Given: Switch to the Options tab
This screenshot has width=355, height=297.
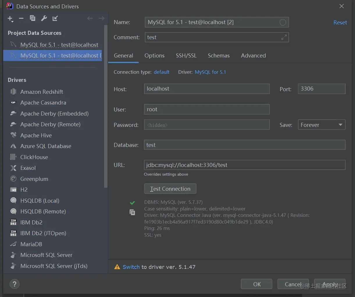Looking at the screenshot, I should click(x=154, y=55).
